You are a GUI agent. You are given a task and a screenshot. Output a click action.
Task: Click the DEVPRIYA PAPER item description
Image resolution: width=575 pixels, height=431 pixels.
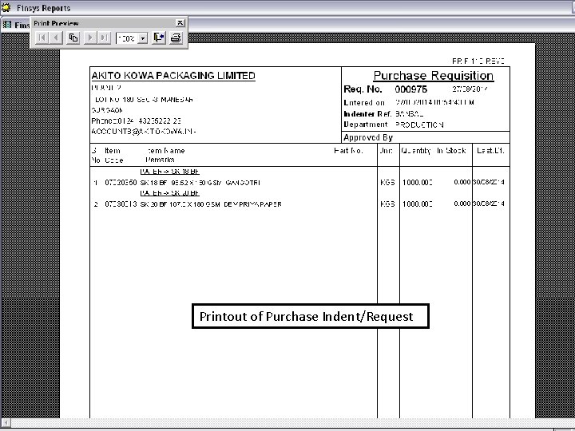[x=211, y=204]
